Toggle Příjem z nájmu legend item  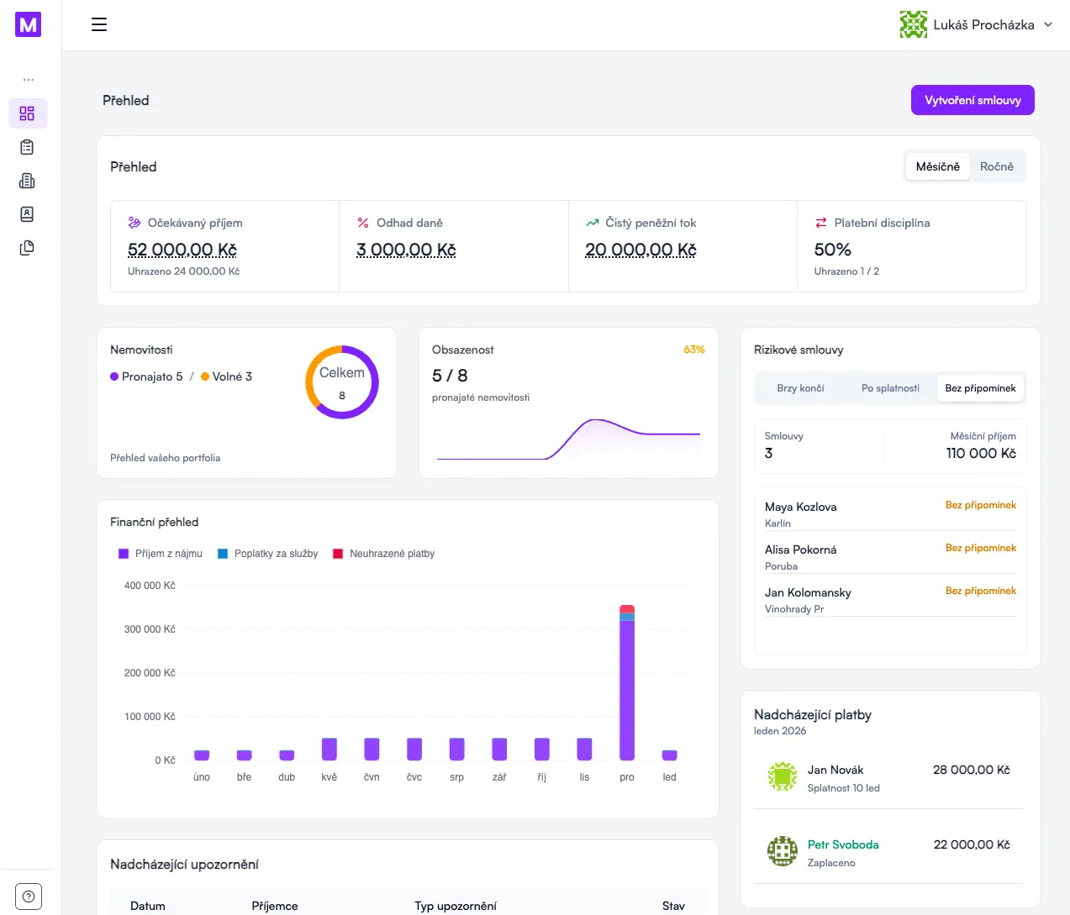pos(161,554)
